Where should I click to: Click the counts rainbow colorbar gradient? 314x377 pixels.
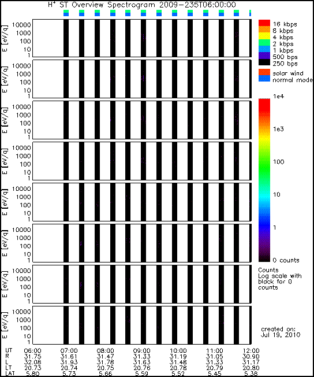(264, 180)
